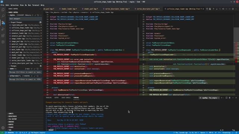239x134 pixels.
Task: Switch to the Debug Console panel tab
Action: coord(66,98)
